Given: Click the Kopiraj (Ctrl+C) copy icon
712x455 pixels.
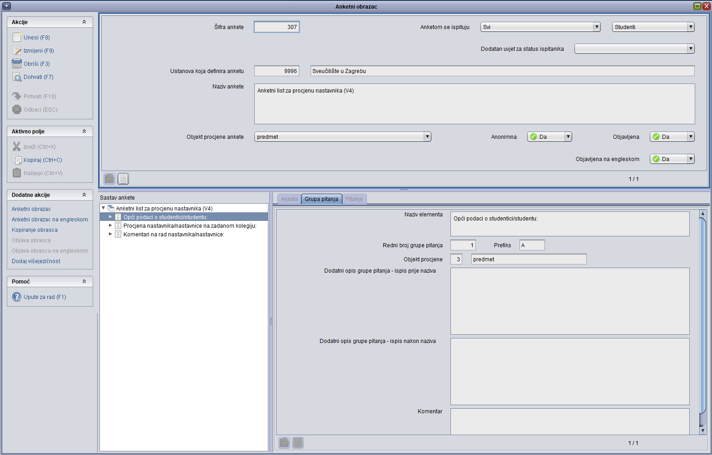Looking at the screenshot, I should pyautogui.click(x=17, y=160).
